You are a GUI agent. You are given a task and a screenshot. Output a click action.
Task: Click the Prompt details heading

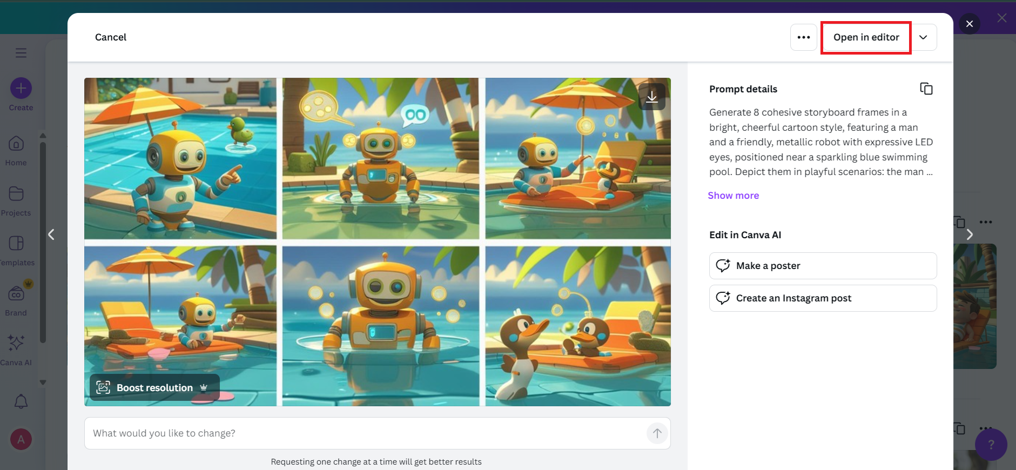[x=743, y=89]
